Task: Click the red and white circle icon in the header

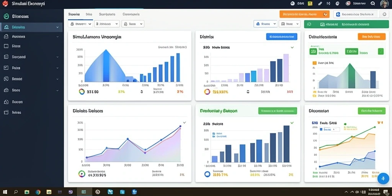Action: point(348,3)
